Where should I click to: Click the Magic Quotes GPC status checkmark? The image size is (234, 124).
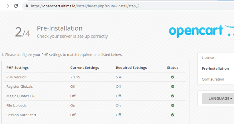(x=173, y=96)
